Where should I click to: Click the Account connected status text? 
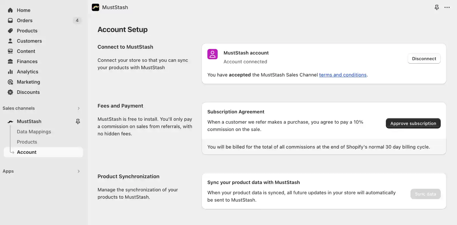click(245, 62)
